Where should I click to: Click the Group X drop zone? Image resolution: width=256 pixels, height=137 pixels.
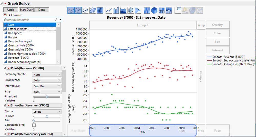pos(143,25)
